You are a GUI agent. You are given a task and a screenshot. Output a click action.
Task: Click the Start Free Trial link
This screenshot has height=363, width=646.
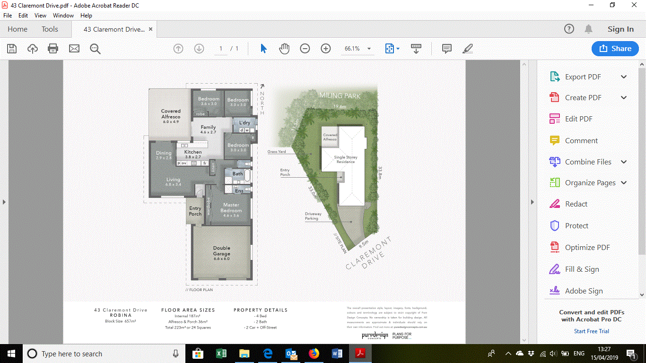tap(591, 331)
